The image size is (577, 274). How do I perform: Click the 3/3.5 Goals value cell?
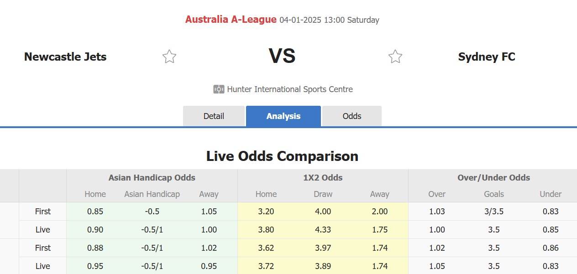point(493,211)
